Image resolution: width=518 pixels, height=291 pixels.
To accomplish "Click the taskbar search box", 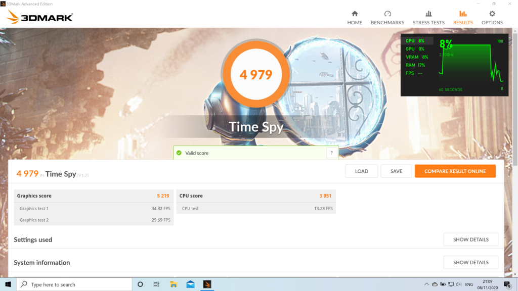I will point(74,284).
